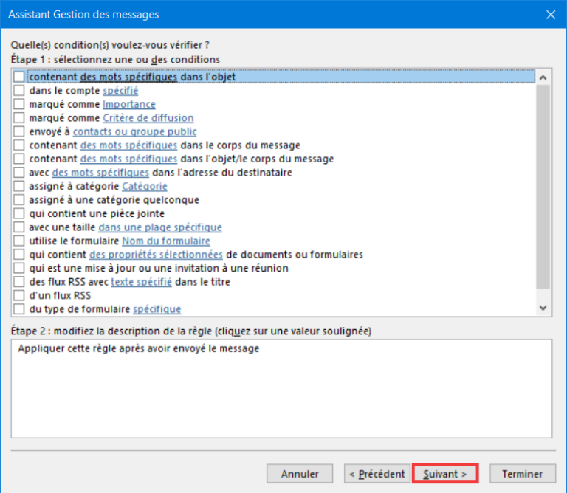This screenshot has width=567, height=493.
Task: Open the 'Importance' link
Action: click(x=128, y=104)
